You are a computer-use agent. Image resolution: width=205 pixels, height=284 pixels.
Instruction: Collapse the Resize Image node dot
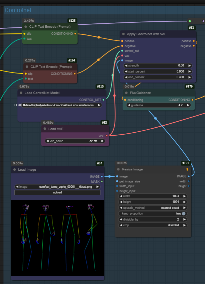[118, 169]
